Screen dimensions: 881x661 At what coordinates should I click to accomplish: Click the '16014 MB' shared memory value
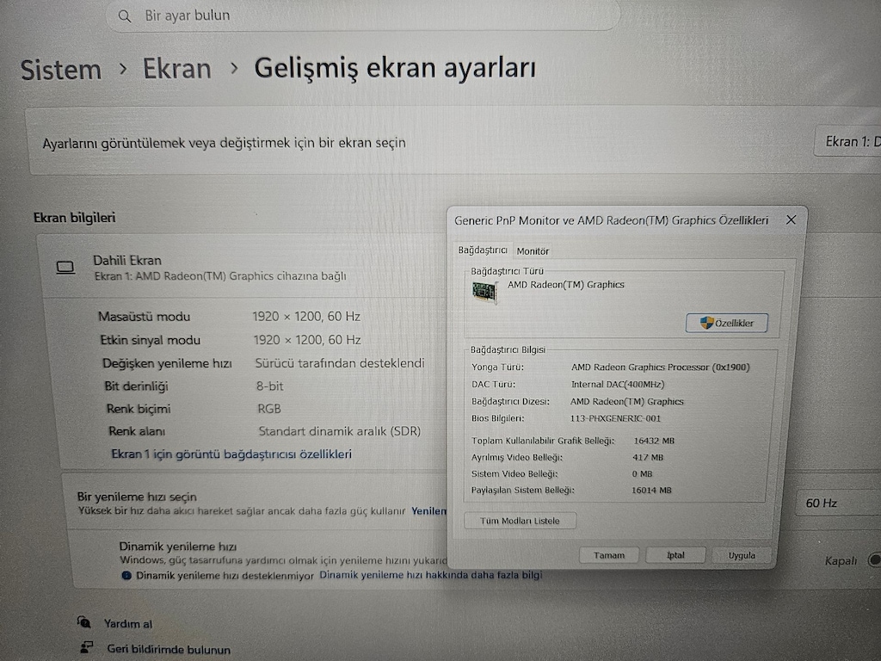click(x=652, y=490)
